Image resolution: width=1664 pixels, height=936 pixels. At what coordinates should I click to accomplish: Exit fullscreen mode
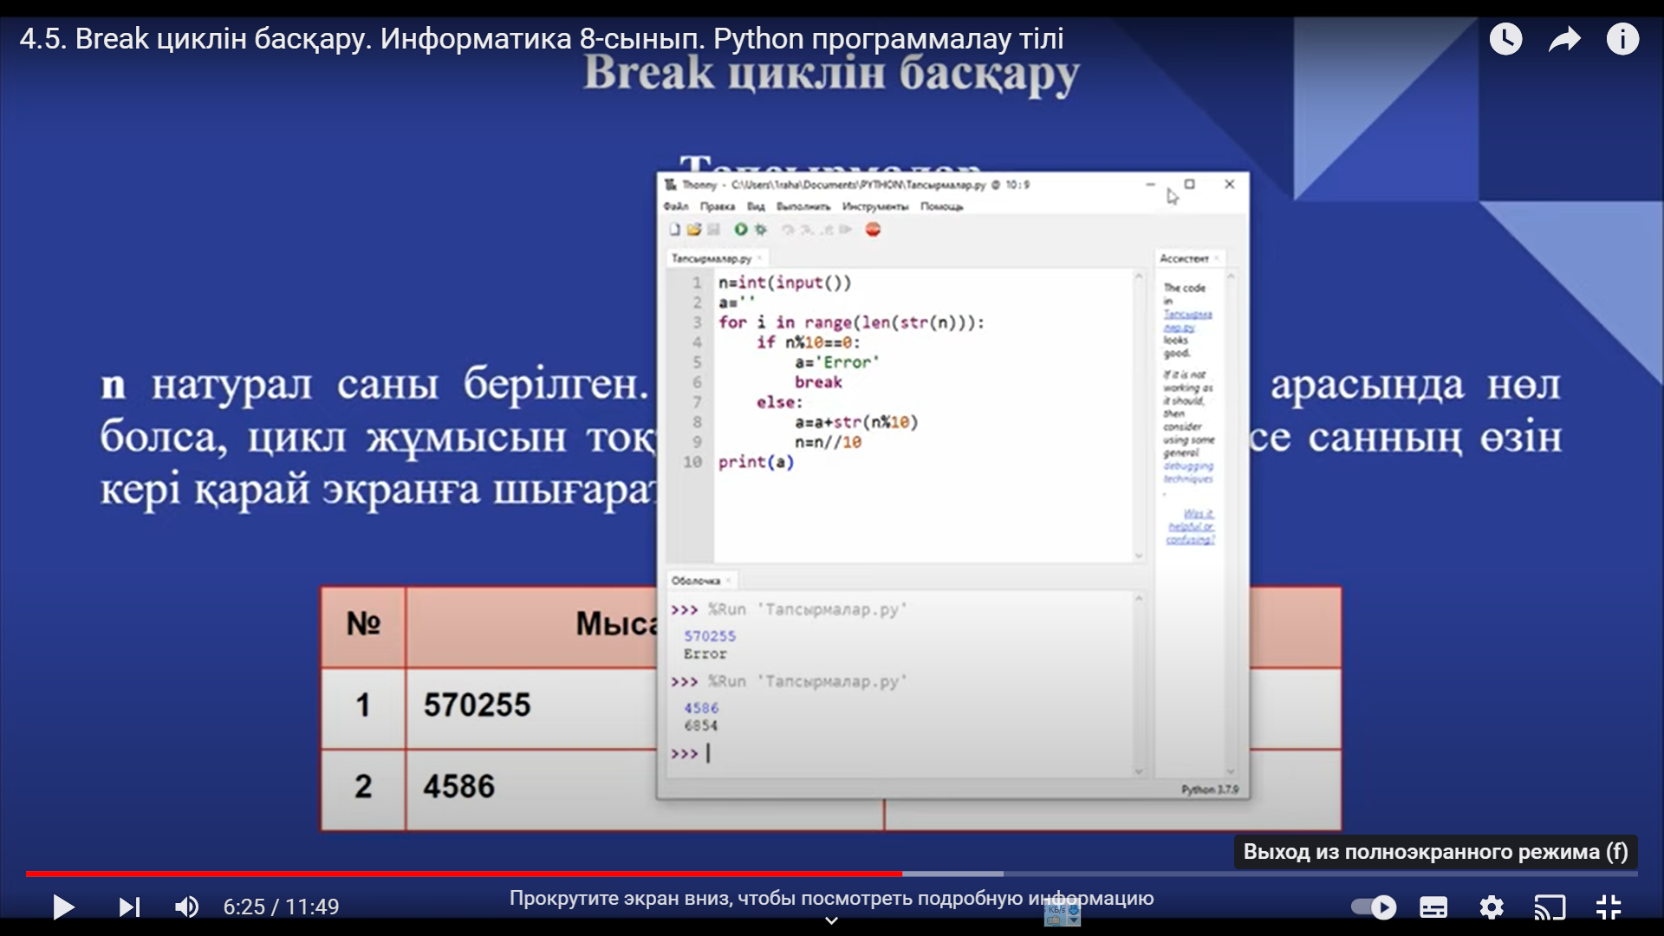1609,907
